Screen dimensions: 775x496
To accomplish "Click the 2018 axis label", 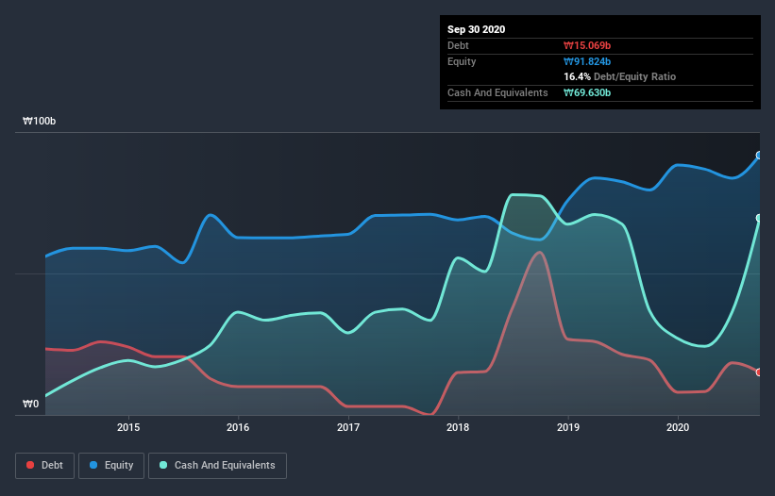I will pos(458,427).
